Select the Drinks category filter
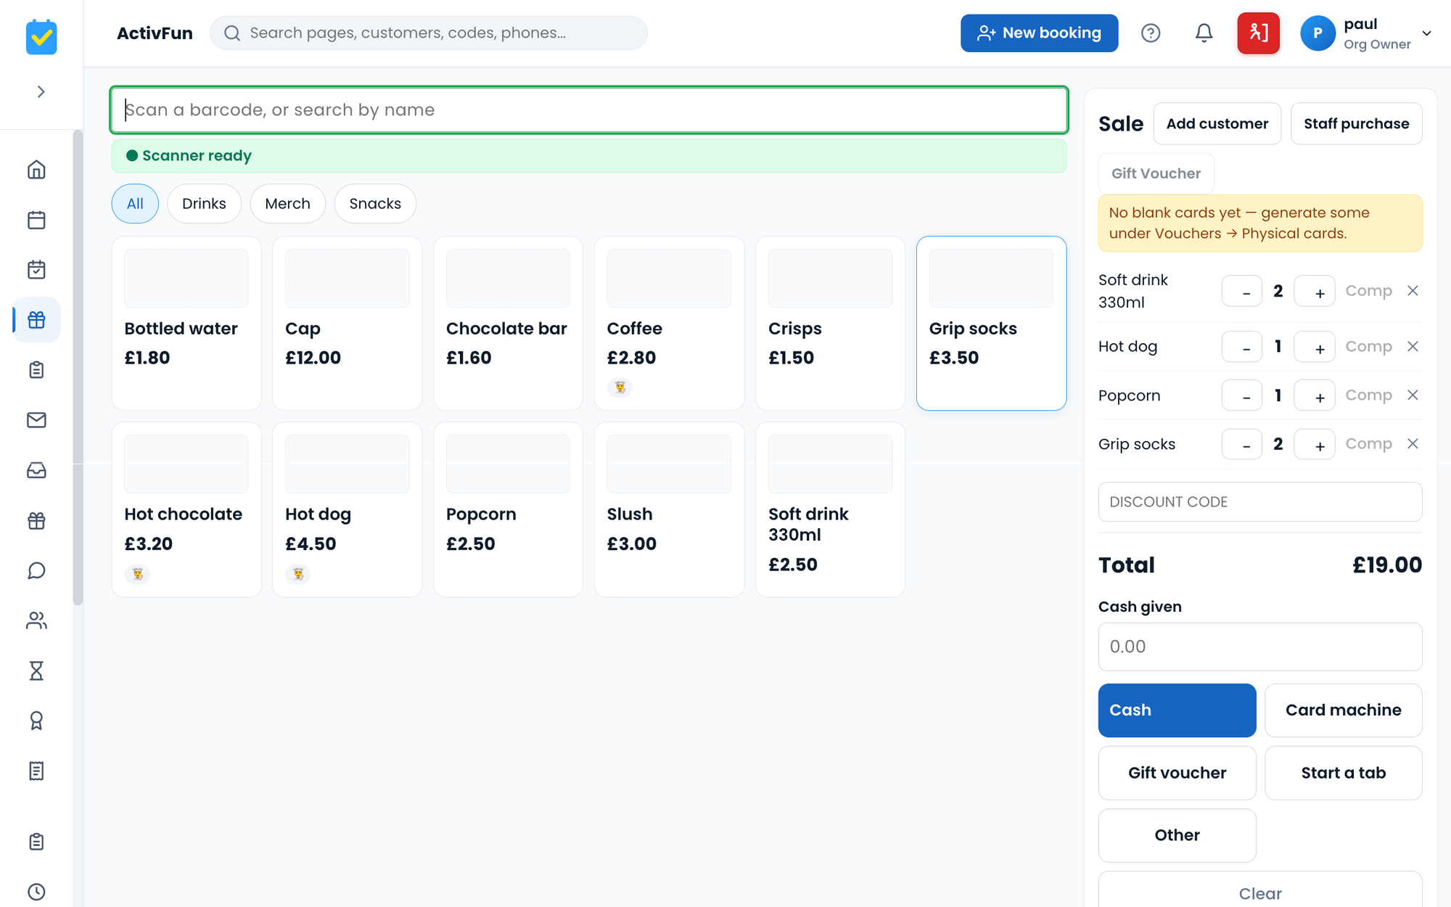 [204, 204]
